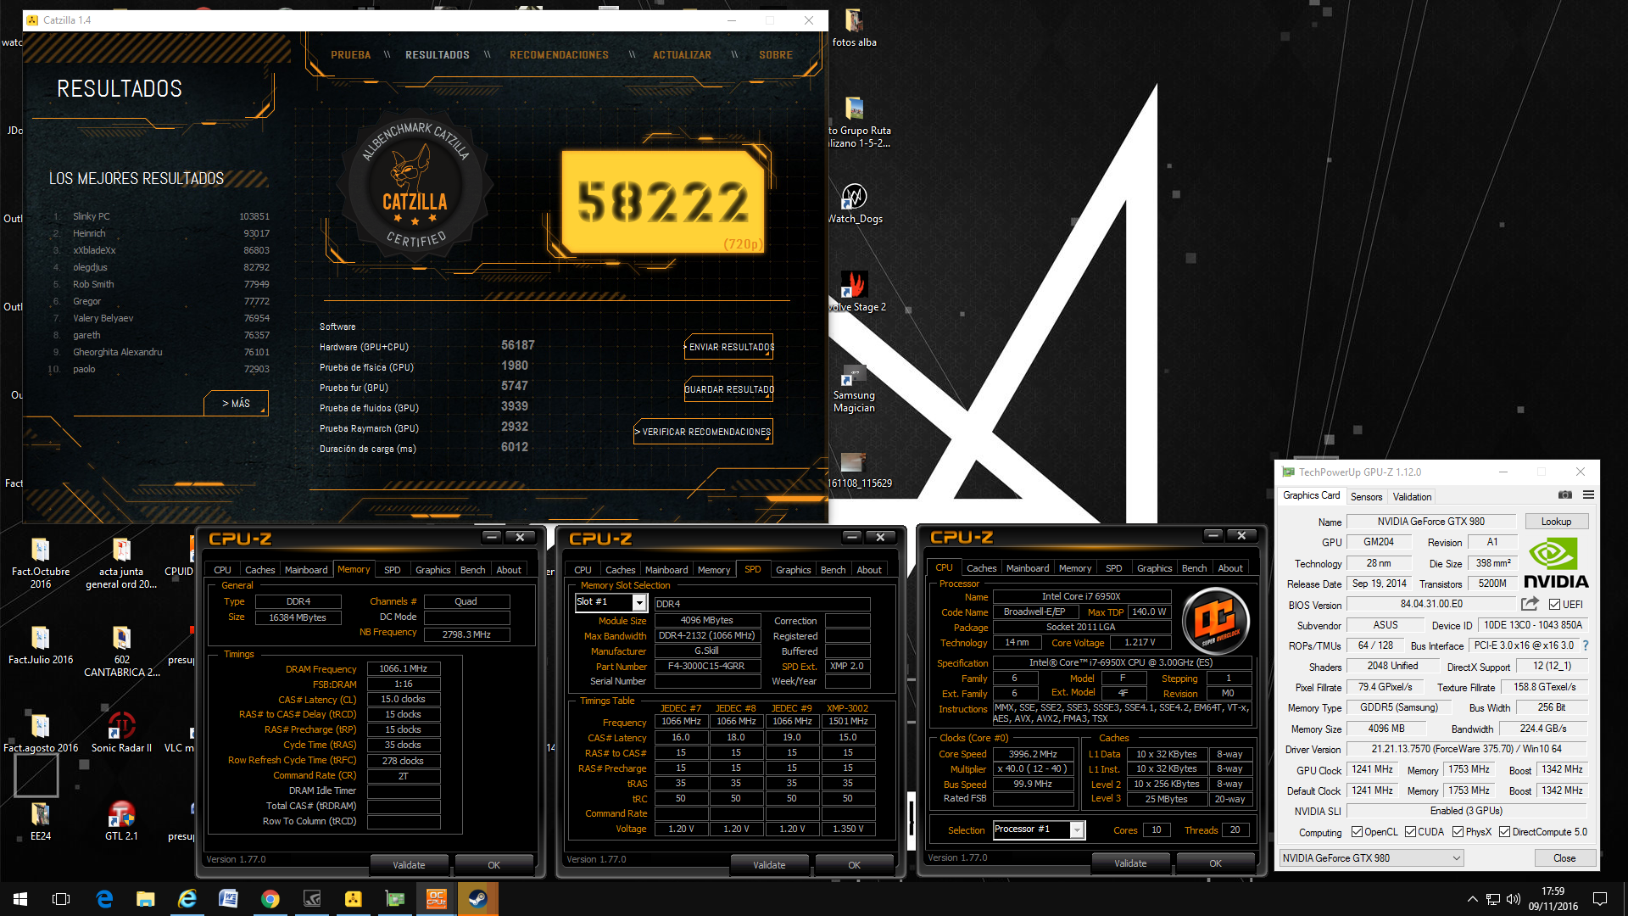The width and height of the screenshot is (1628, 916).
Task: Select the Samsung Magician desktop icon
Action: [854, 389]
